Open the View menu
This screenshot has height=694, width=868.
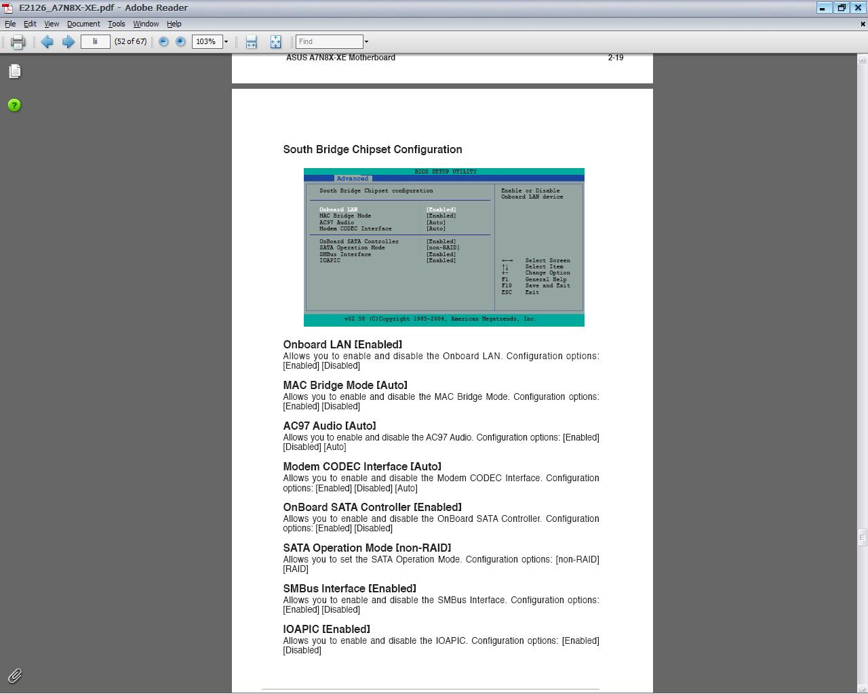[x=52, y=24]
